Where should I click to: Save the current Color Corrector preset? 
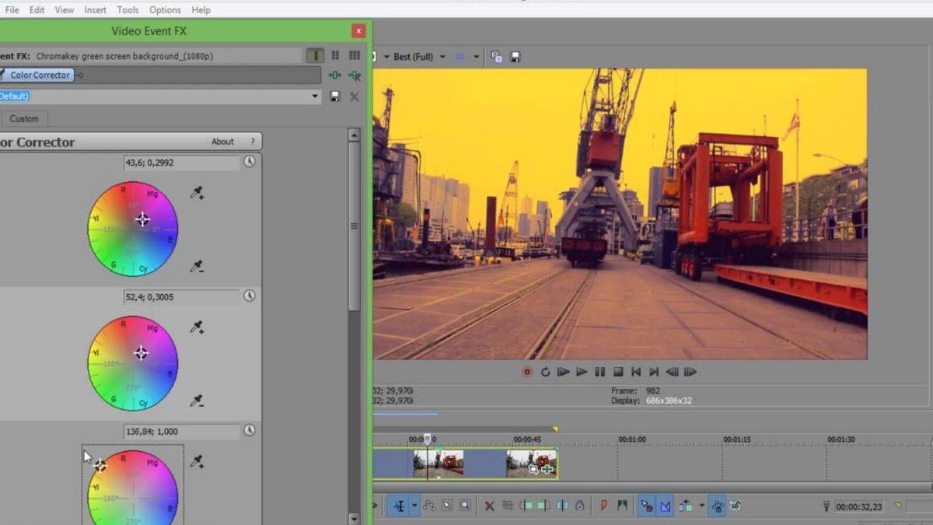(335, 96)
